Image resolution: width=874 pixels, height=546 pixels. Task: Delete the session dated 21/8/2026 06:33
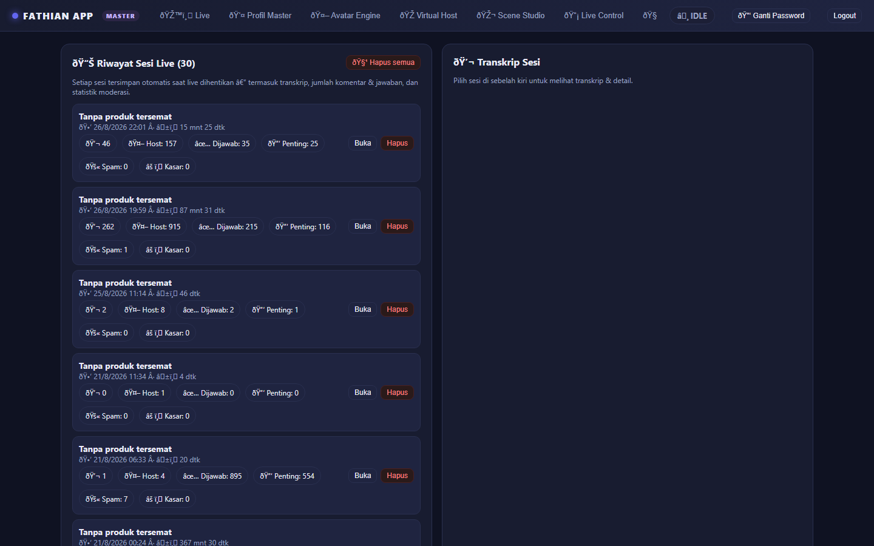[x=397, y=476]
